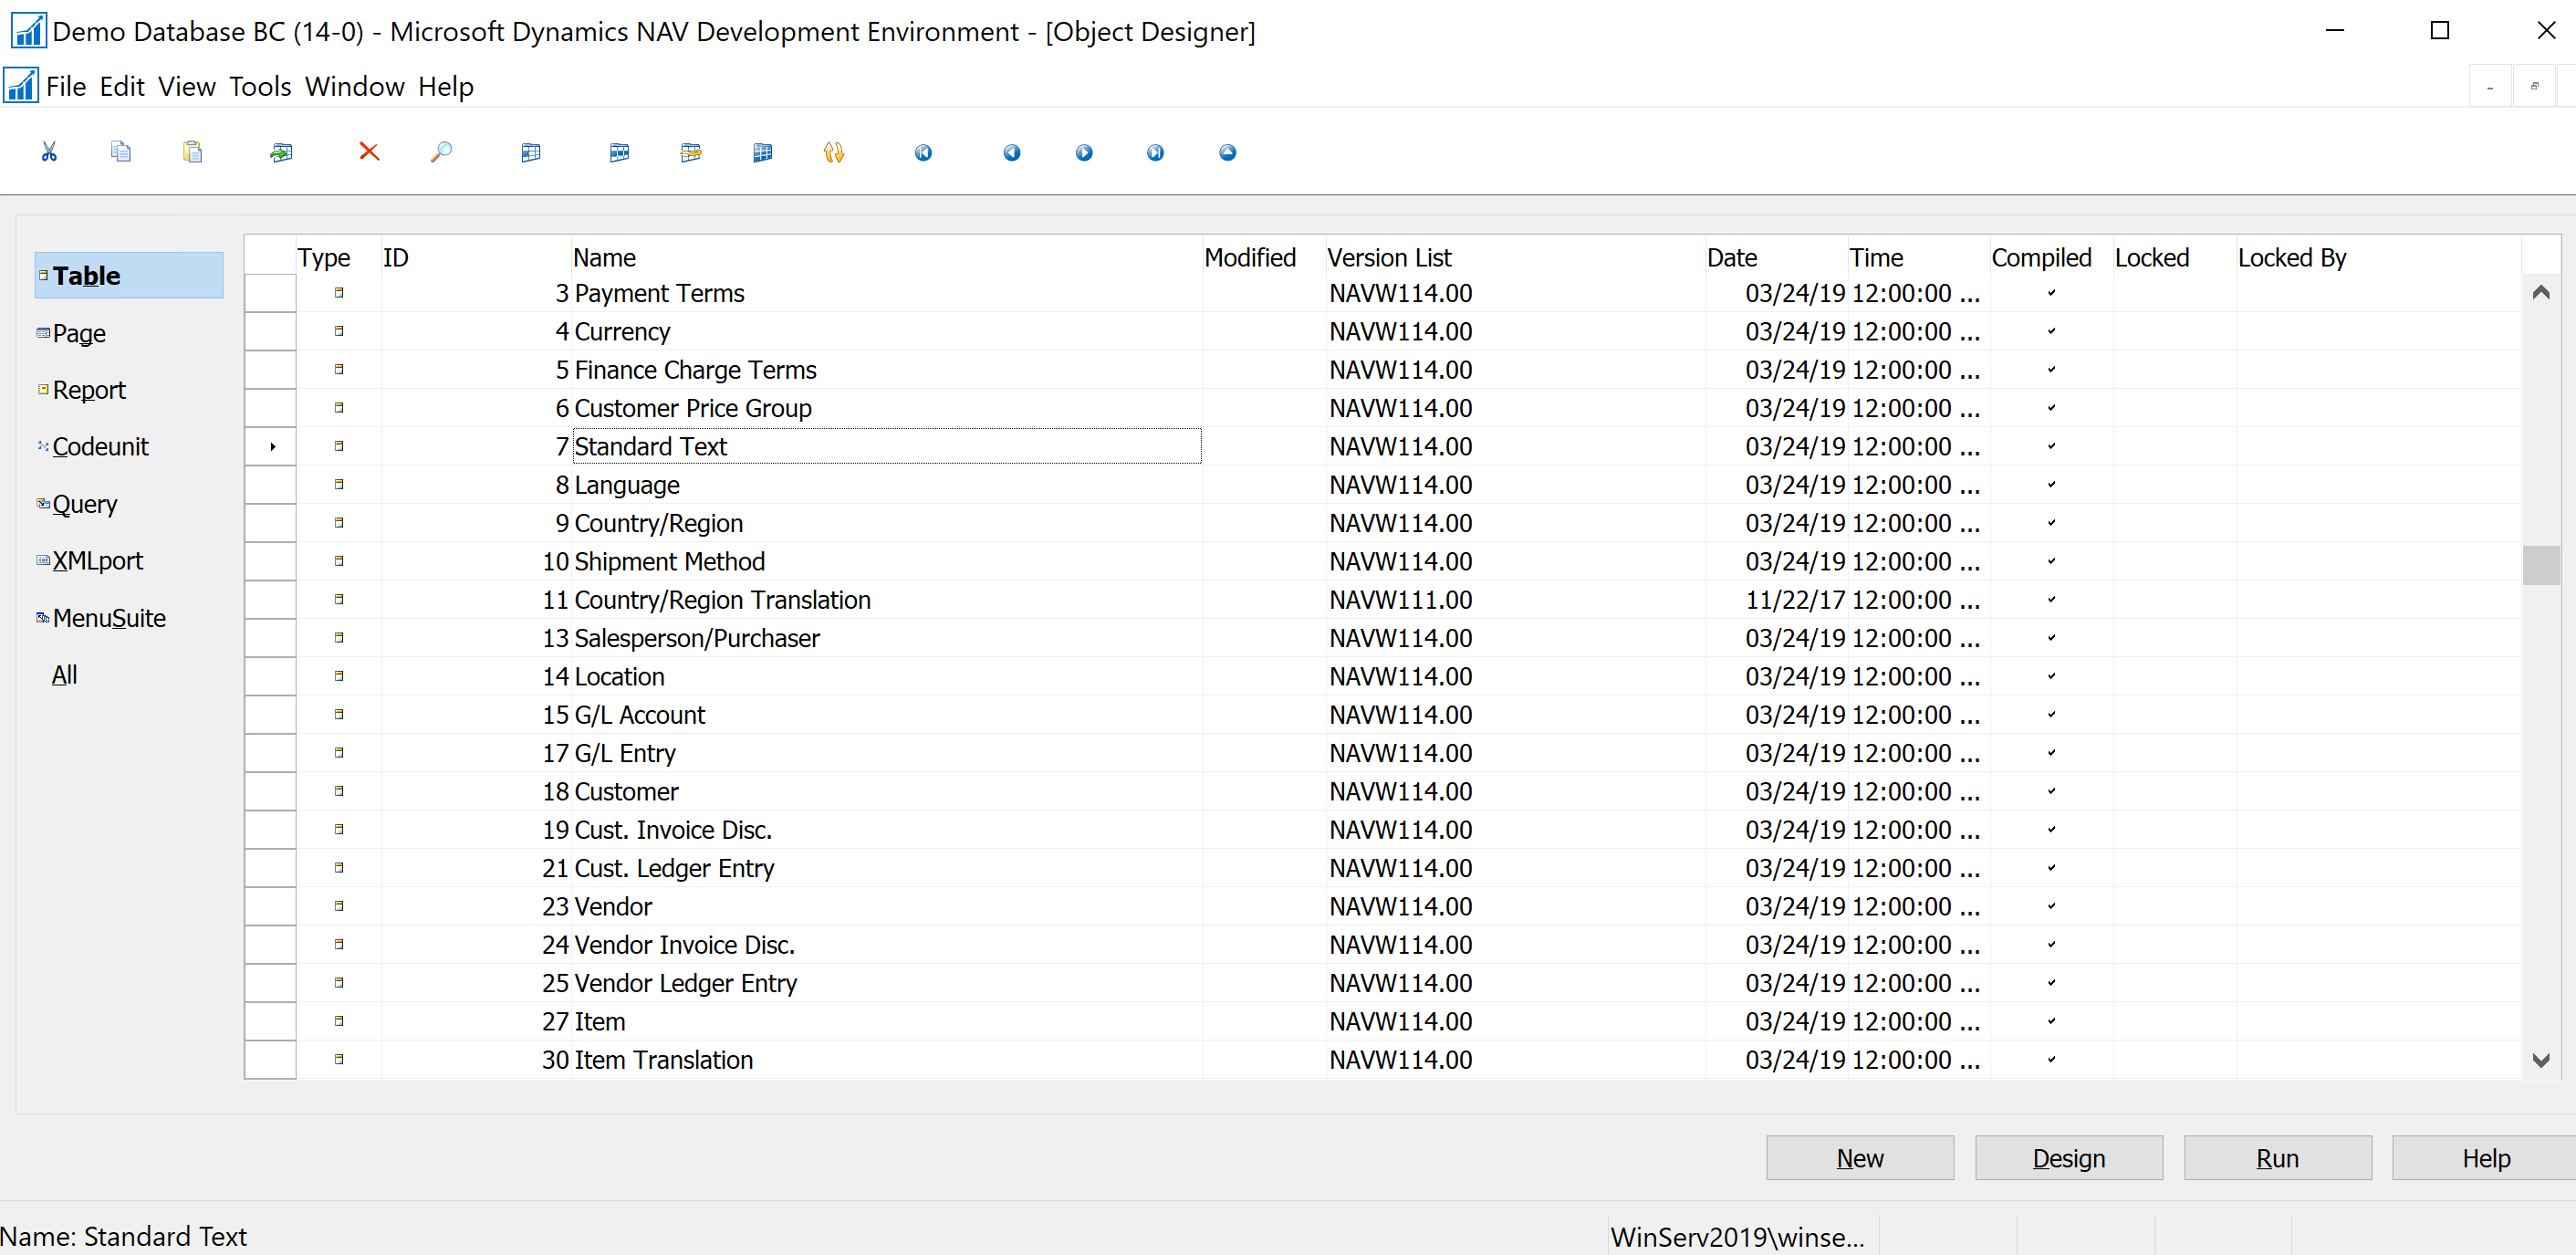Click the scrollbar down arrow
This screenshot has height=1255, width=2576.
tap(2540, 1060)
